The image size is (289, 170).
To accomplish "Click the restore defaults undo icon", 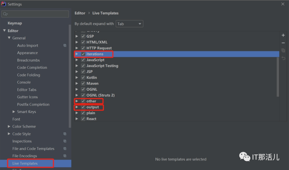I will click(x=283, y=58).
